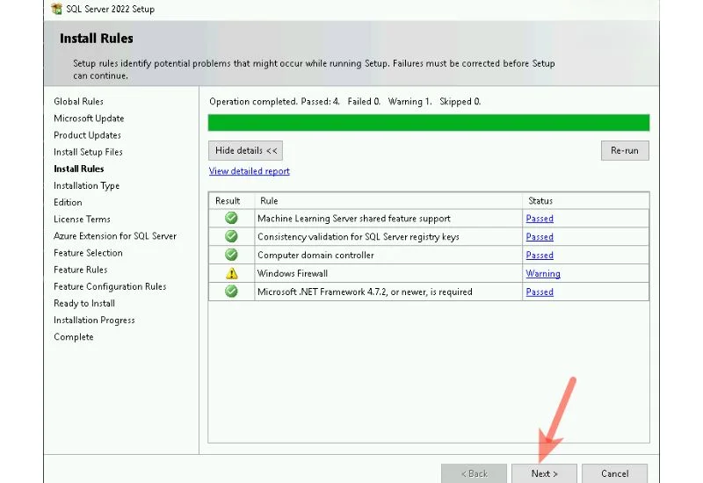Image resolution: width=703 pixels, height=483 pixels.
Task: Click green check icon for Computer domain controller
Action: 231,256
